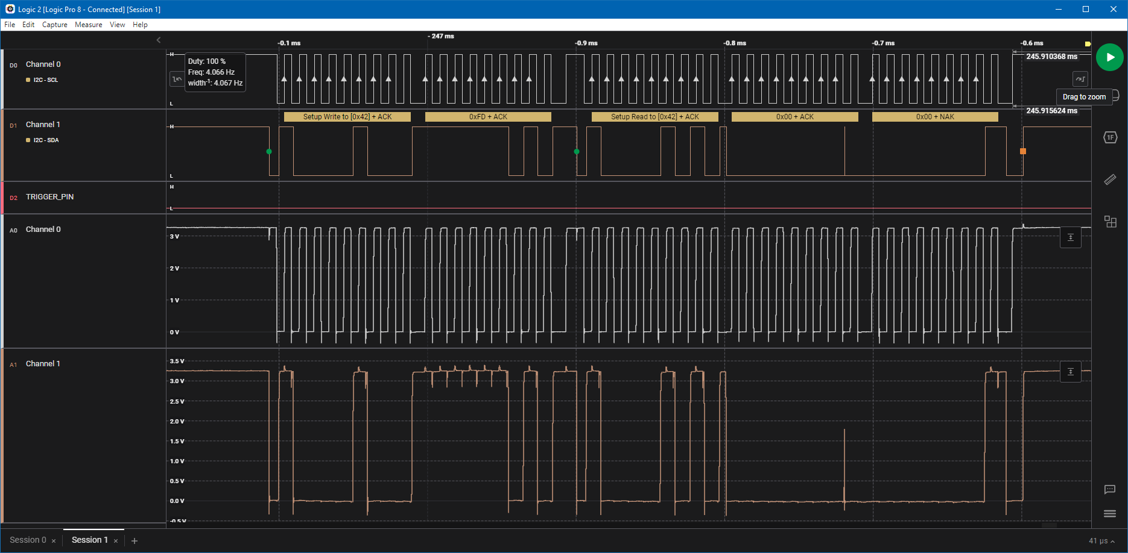
Task: Toggle vertical auto-scale on analog Channel 1
Action: 1071,372
